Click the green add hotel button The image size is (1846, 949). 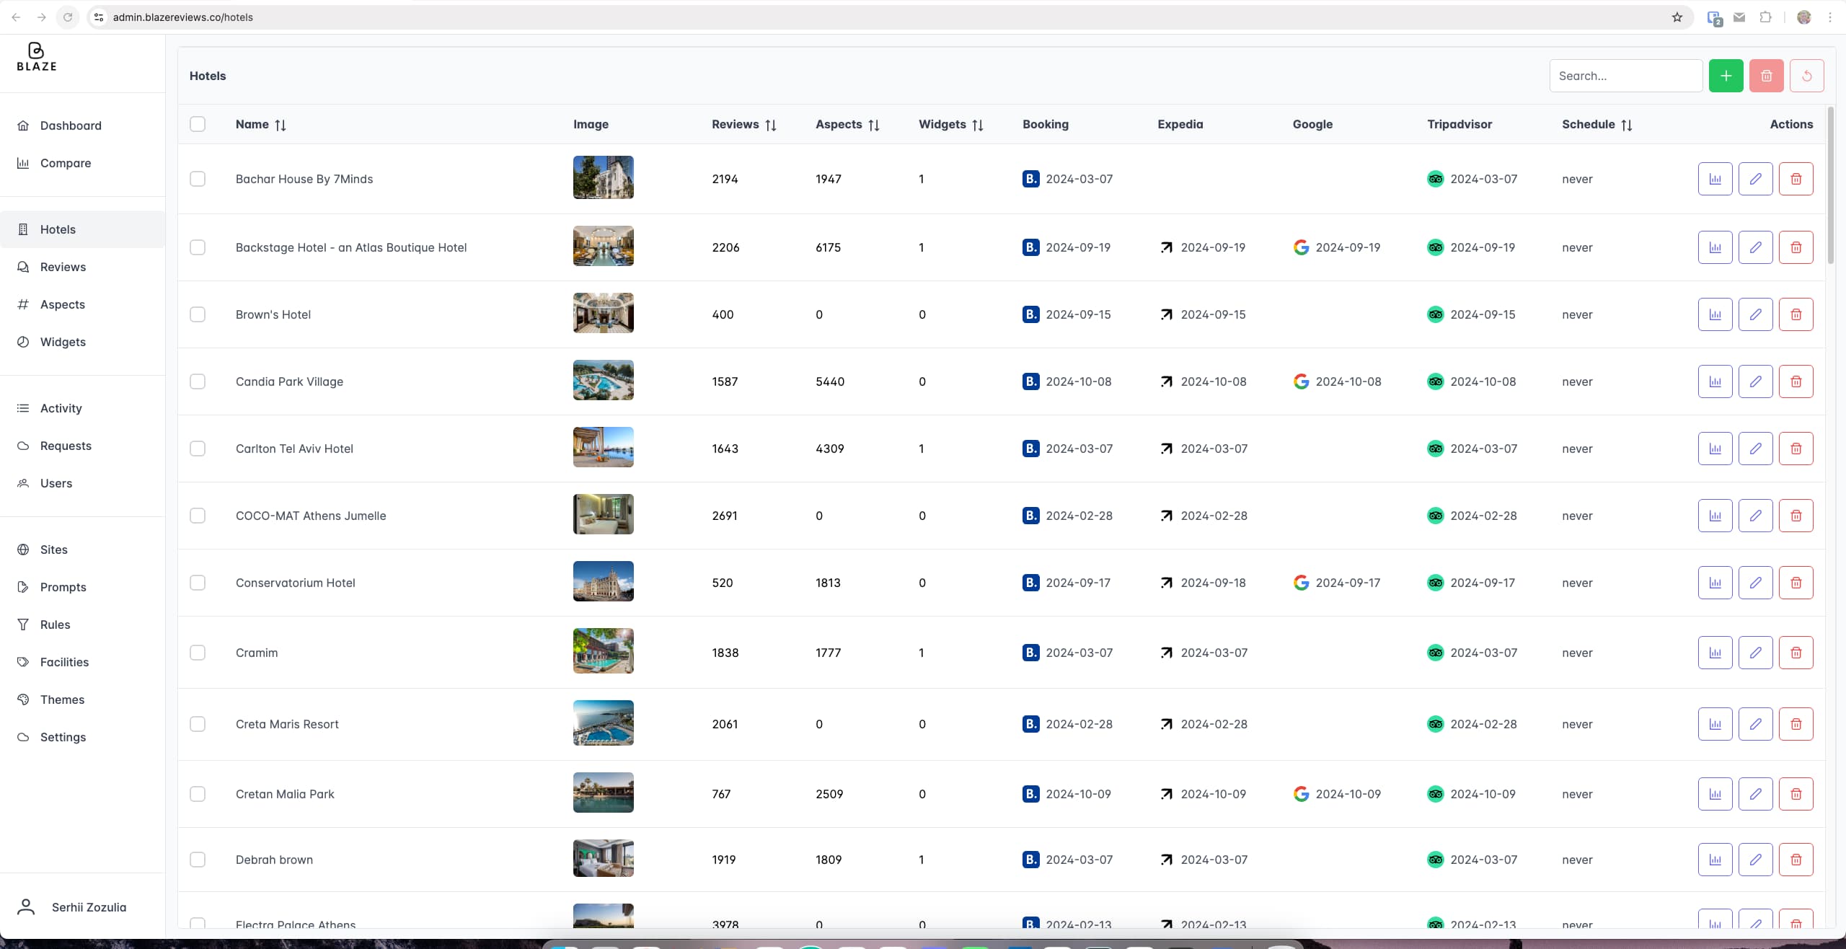pyautogui.click(x=1726, y=76)
